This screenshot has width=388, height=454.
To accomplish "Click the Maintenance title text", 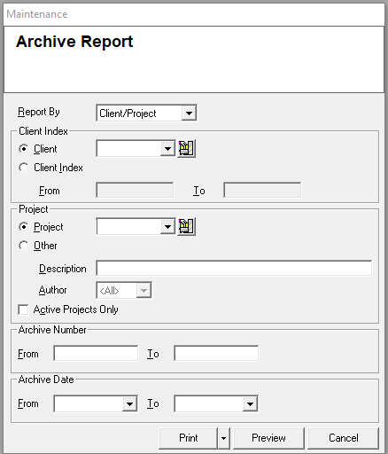I will tap(37, 14).
